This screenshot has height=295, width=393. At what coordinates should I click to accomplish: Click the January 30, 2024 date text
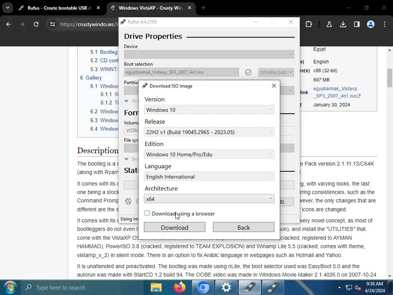click(331, 105)
